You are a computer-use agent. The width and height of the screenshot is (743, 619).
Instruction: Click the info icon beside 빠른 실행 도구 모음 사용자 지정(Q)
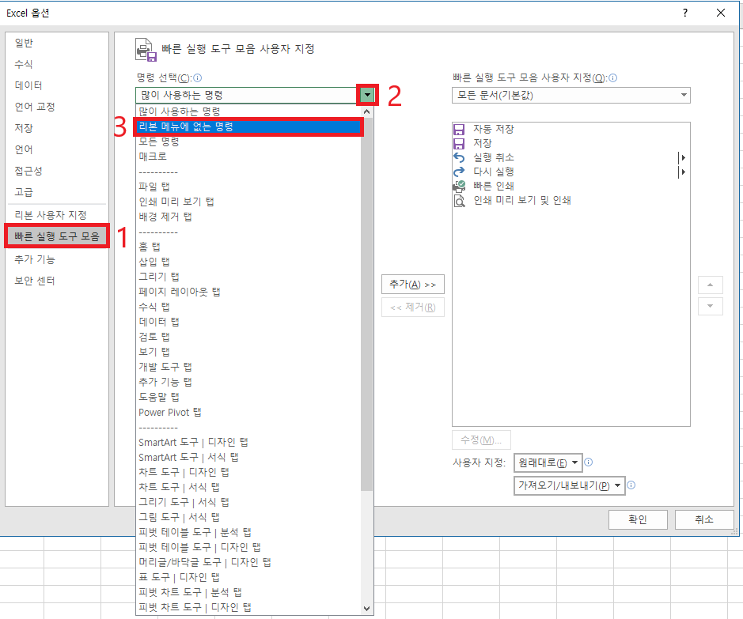coord(612,77)
